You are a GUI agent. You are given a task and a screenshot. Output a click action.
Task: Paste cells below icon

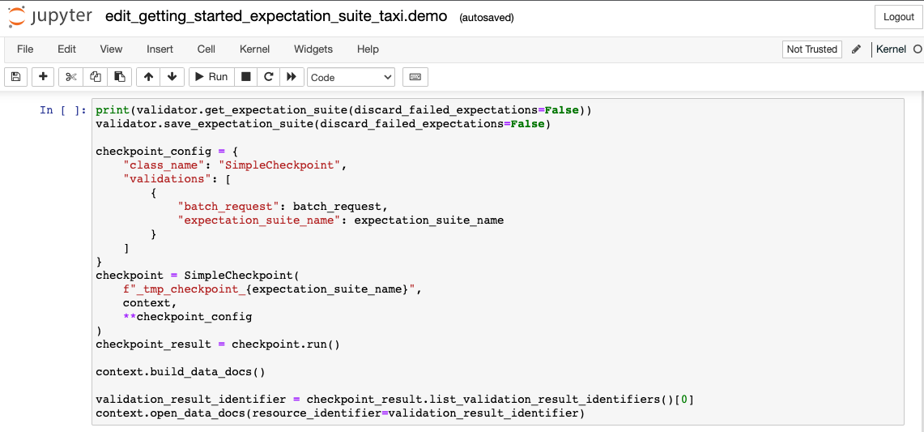(119, 77)
